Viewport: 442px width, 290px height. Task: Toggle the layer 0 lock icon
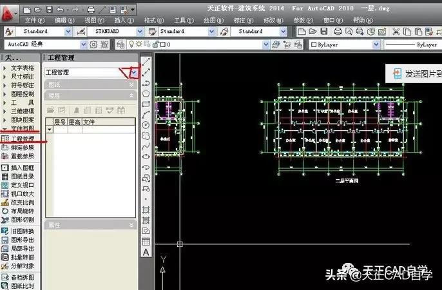153,44
